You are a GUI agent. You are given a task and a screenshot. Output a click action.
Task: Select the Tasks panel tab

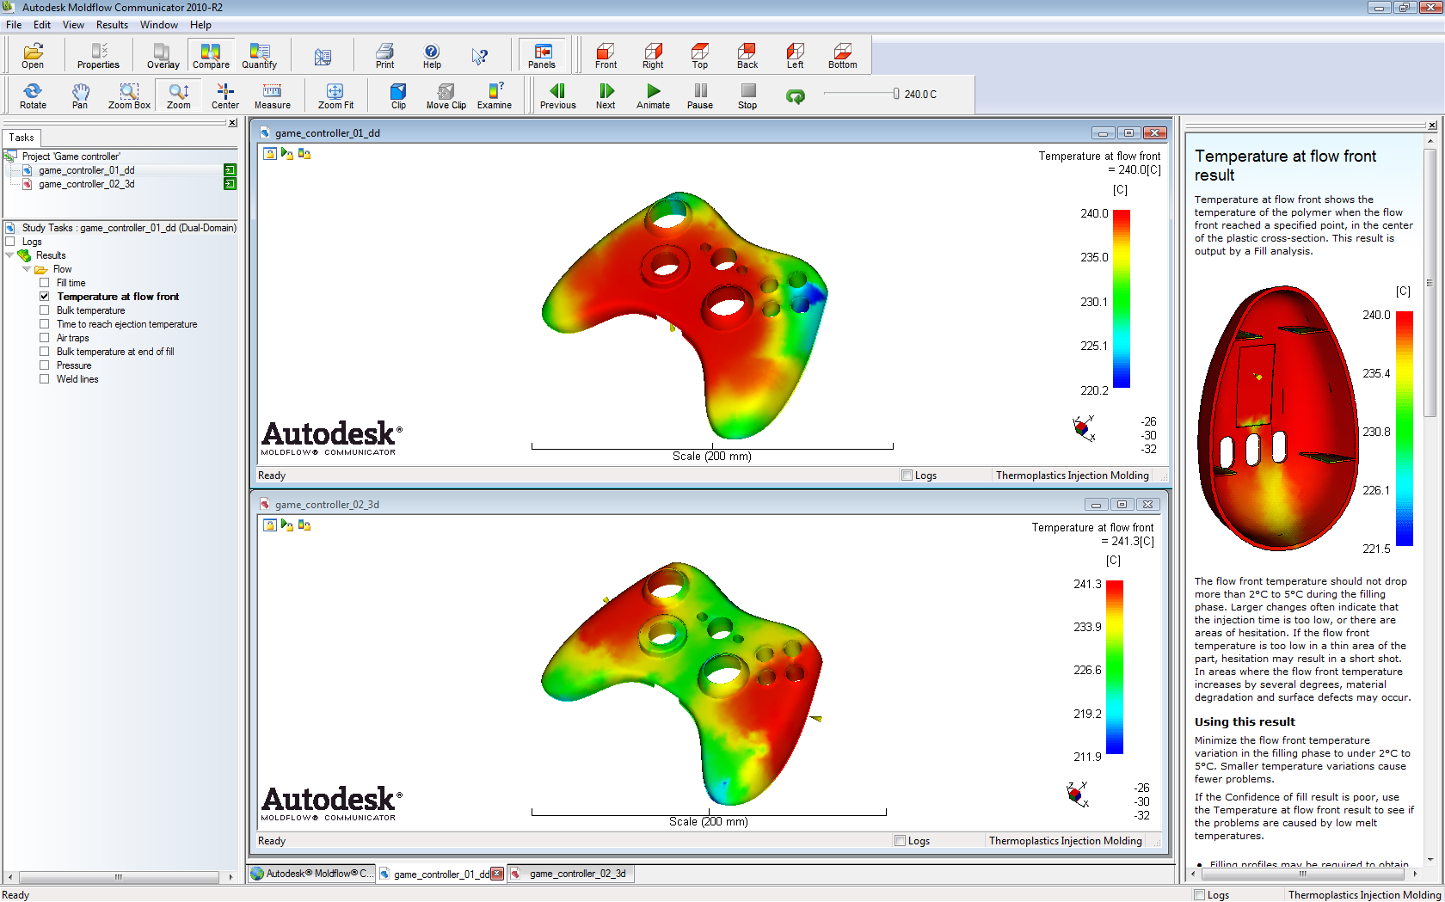pos(22,138)
